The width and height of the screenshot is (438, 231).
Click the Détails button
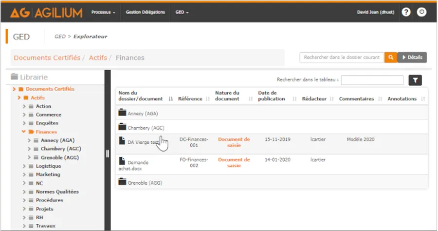click(412, 58)
